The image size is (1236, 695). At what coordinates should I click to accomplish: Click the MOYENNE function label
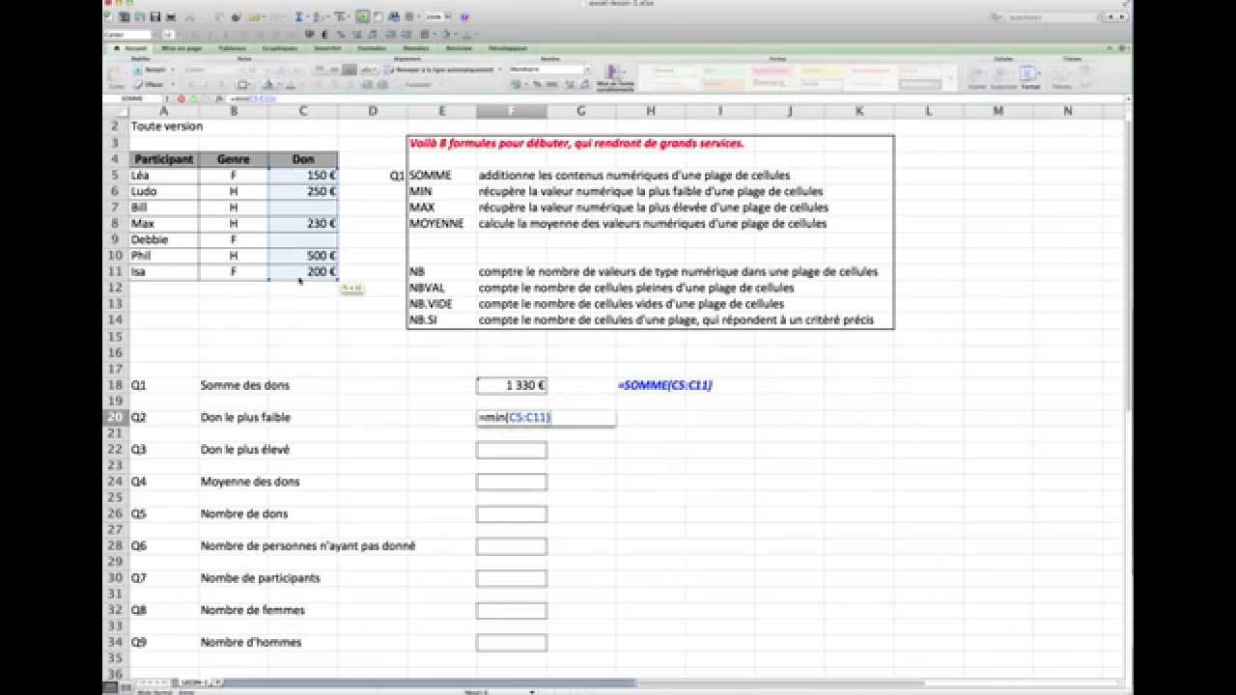435,224
